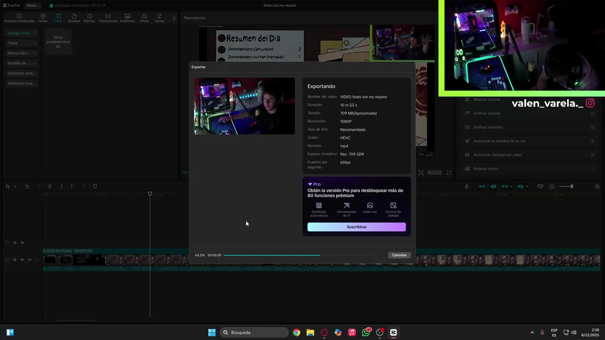Cancel the export in the Exportar dialog
The width and height of the screenshot is (605, 340).
tap(399, 255)
